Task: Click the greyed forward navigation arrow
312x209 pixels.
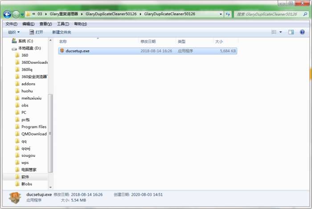Action: pos(16,14)
